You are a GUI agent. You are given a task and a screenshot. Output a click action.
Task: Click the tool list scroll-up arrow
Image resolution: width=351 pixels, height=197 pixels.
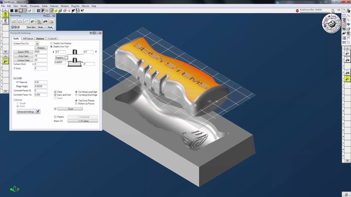[5, 10]
